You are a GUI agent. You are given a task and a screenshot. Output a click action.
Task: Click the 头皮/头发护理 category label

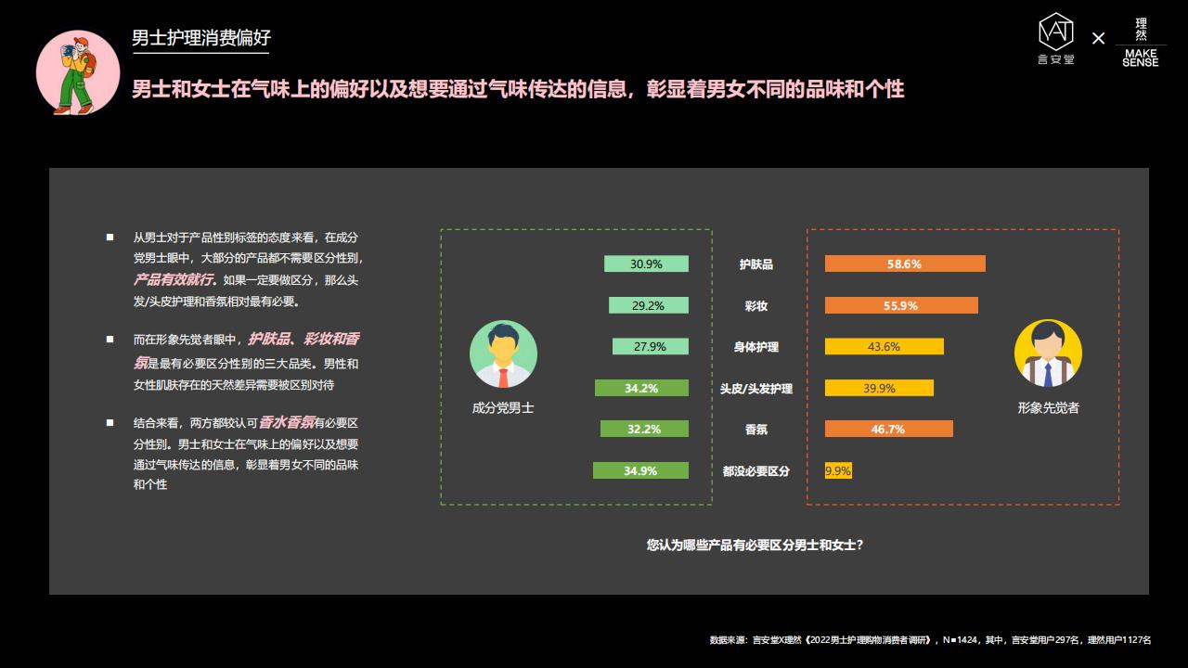756,389
